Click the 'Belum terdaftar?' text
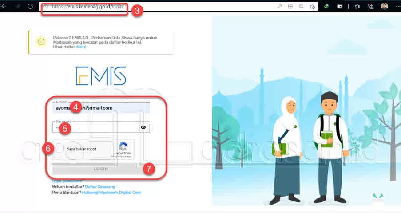 [68, 187]
